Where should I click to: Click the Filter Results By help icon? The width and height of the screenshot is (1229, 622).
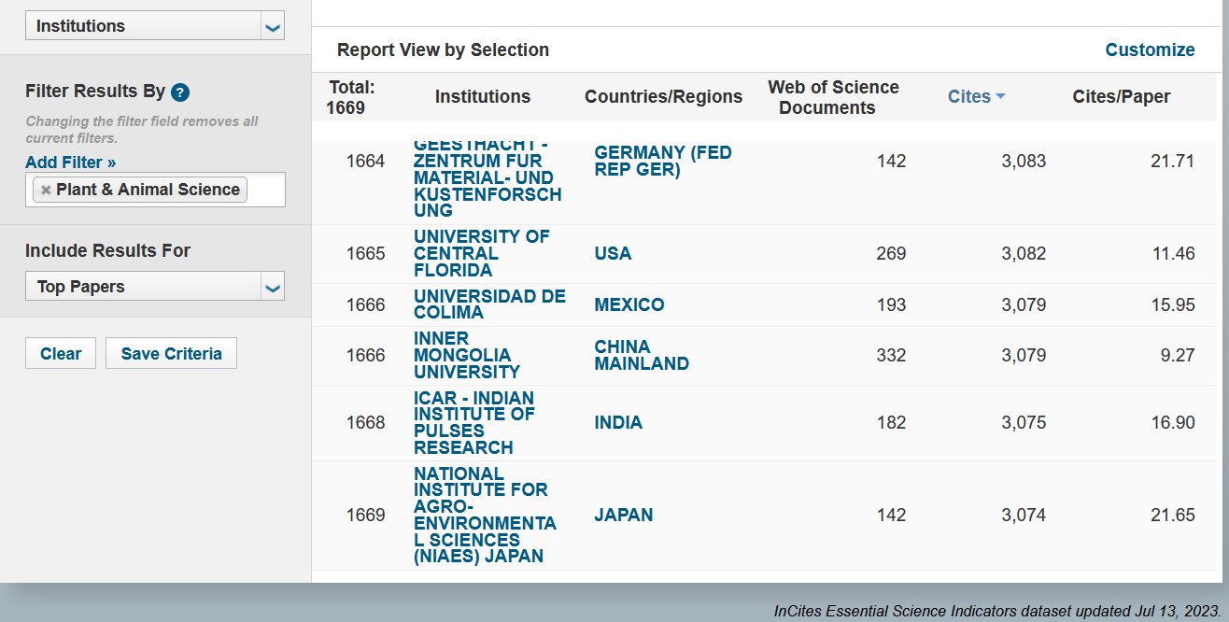coord(180,92)
